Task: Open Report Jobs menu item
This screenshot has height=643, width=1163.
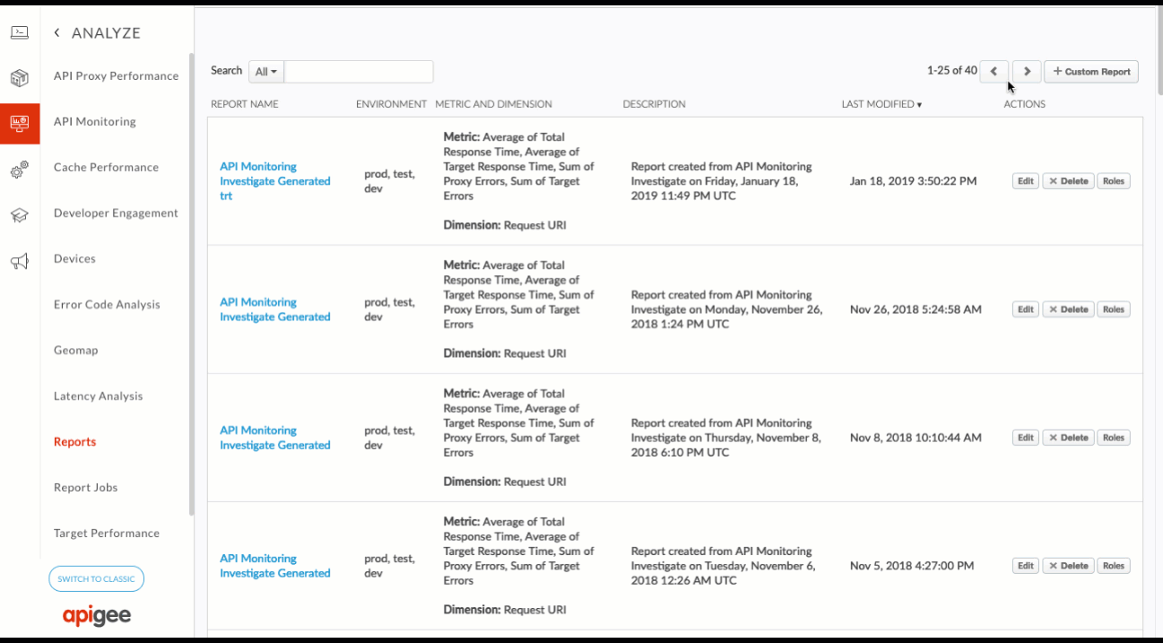Action: pos(86,488)
